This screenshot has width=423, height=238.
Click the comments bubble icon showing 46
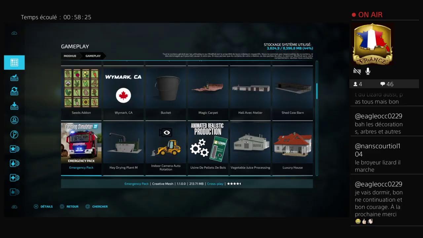(x=383, y=84)
